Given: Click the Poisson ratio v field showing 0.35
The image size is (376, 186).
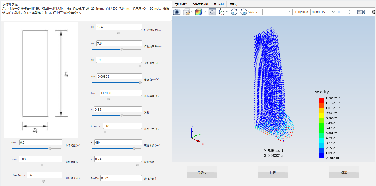Looking at the screenshot, I should coord(118,109).
